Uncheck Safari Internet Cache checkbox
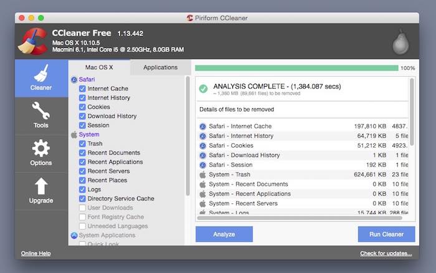Image resolution: width=436 pixels, height=273 pixels. [x=82, y=89]
